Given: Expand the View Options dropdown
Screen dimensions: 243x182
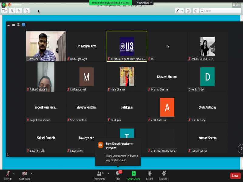Looking at the screenshot, I should click(144, 3).
